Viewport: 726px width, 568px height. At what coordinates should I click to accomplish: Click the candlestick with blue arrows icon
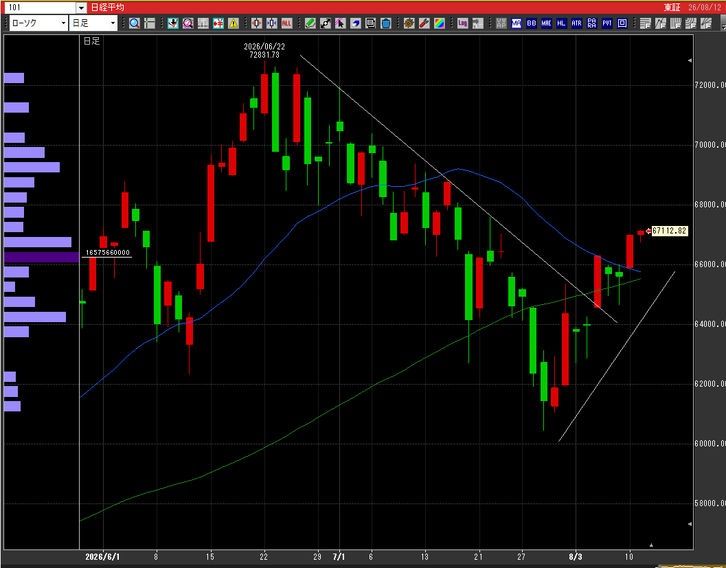(x=272, y=23)
